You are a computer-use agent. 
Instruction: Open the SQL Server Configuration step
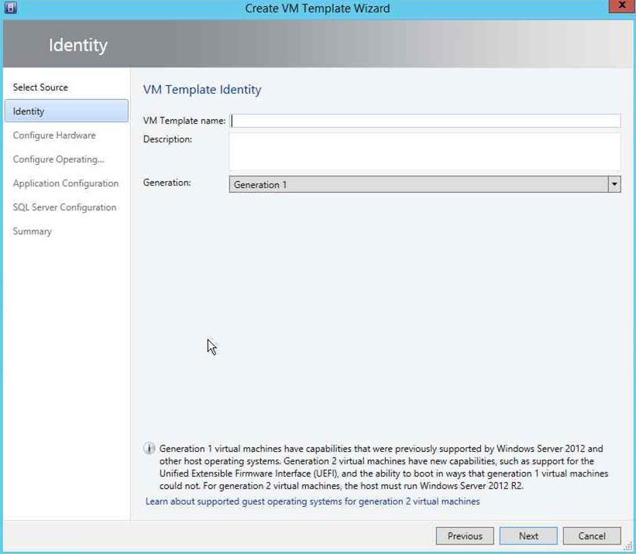[64, 207]
